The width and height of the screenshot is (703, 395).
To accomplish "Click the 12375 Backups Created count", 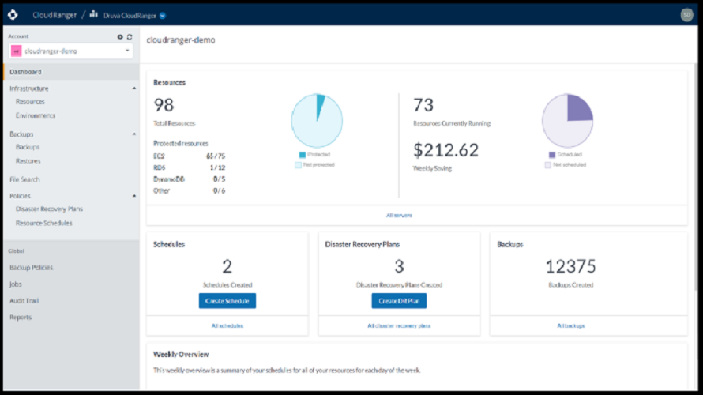I will tap(571, 267).
